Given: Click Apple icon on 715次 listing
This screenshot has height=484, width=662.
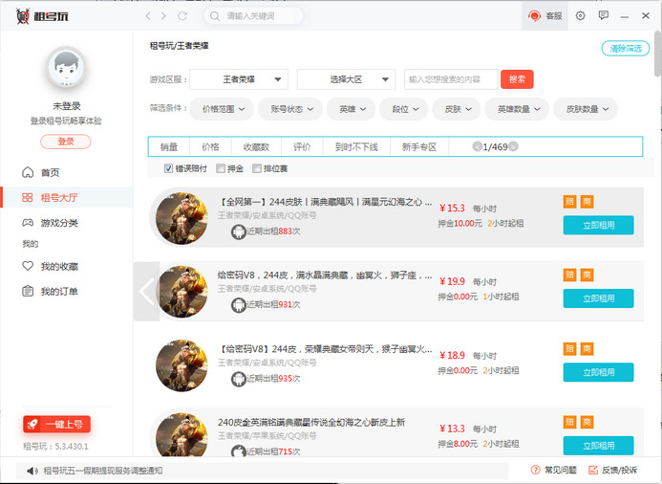Looking at the screenshot, I should click(238, 451).
